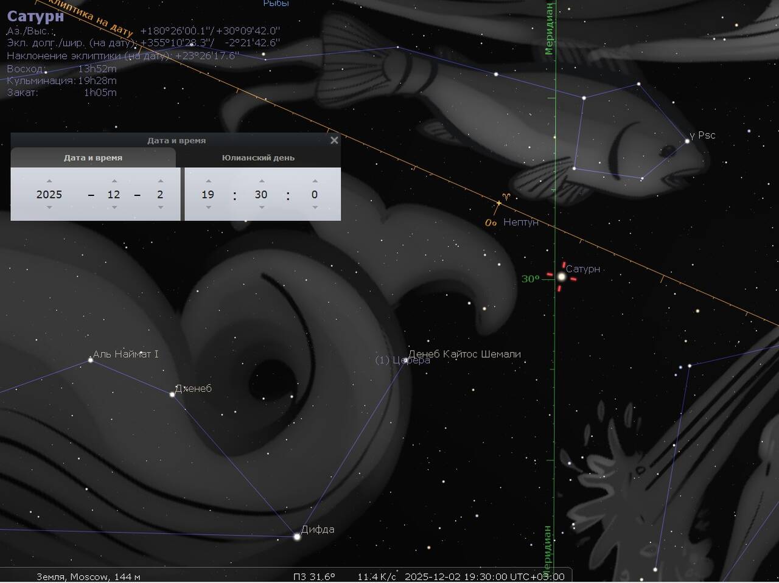Decrease the year value with down arrow

coord(49,208)
